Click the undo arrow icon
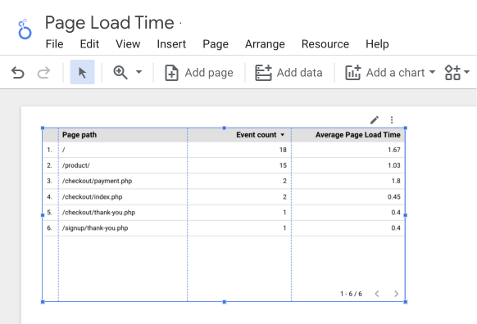Image resolution: width=477 pixels, height=324 pixels. [x=18, y=73]
